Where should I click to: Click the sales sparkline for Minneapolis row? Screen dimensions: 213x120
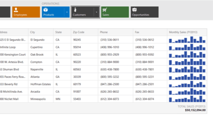pyautogui.click(x=187, y=99)
